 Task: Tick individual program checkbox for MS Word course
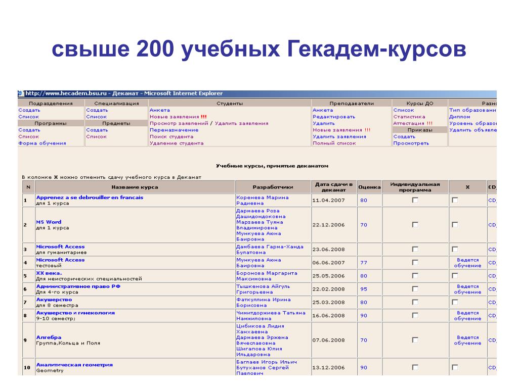tap(415, 225)
